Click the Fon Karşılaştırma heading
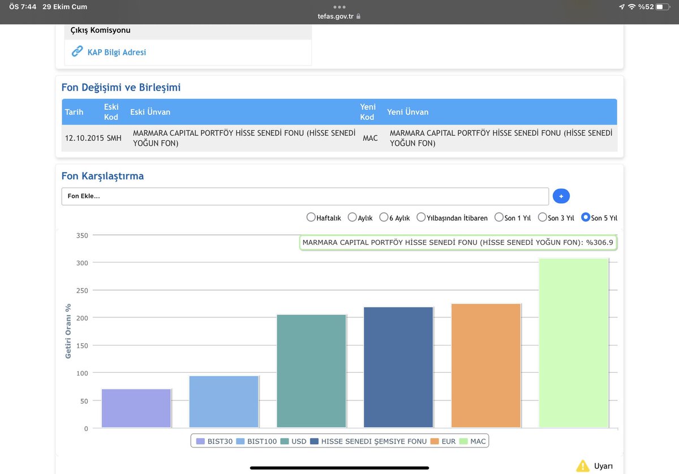Screen dimensions: 679x474 click(x=102, y=176)
